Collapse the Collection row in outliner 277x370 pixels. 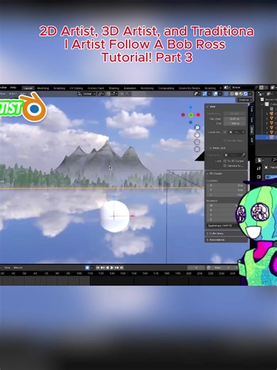point(263,104)
